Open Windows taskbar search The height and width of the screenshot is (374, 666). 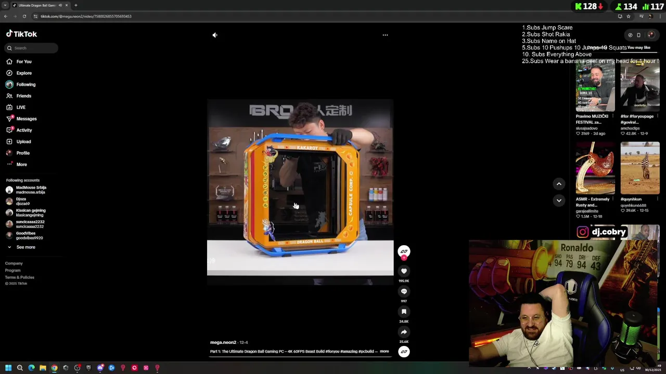coord(20,368)
